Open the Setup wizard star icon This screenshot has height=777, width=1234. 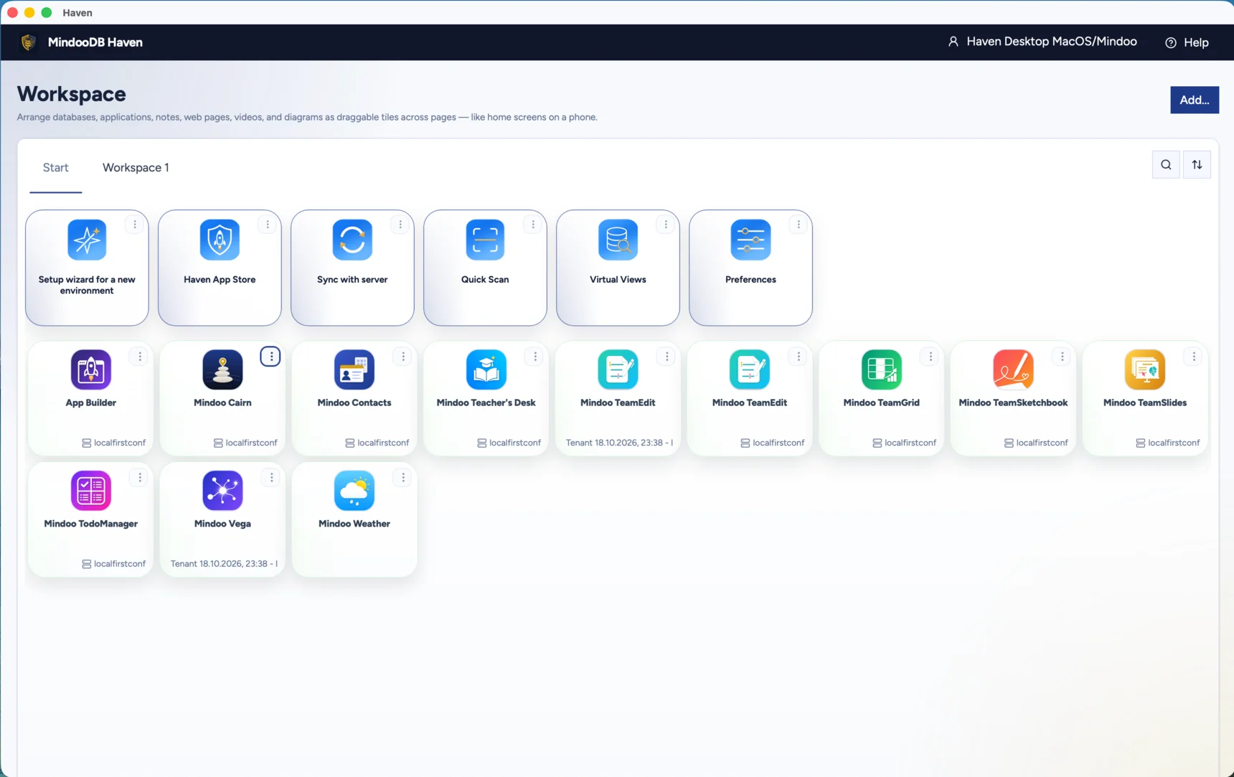pyautogui.click(x=87, y=240)
